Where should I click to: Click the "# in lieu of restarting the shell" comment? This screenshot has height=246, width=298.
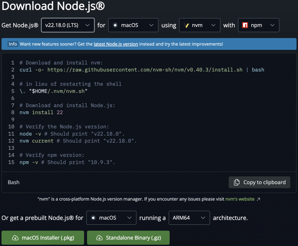[70, 84]
